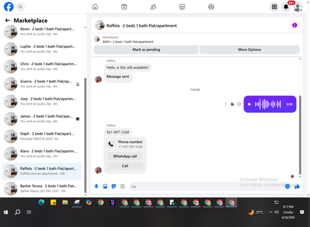Choose a GIF icon
The width and height of the screenshot is (310, 227).
(x=123, y=187)
